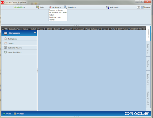The image size is (153, 118).
Task: Click Faxes 0 in status bar
Action: coord(106,29)
